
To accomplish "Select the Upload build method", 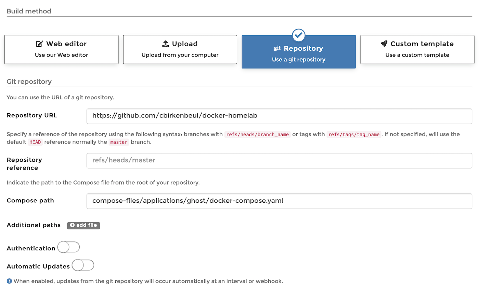I will coord(180,49).
